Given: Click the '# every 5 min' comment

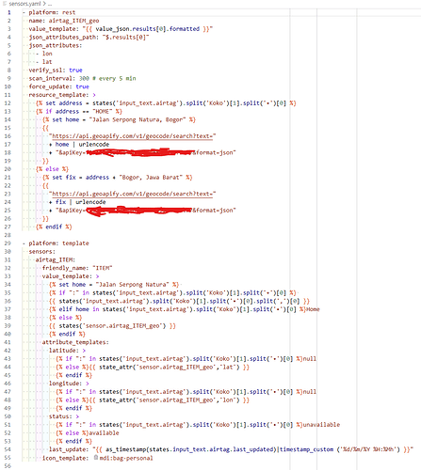Looking at the screenshot, I should click(114, 78).
